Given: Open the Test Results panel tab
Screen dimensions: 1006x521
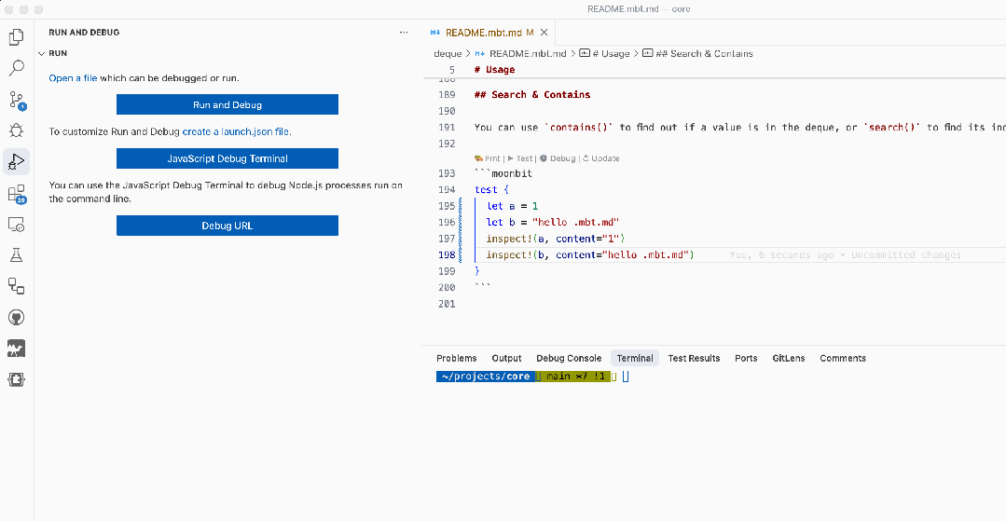Looking at the screenshot, I should [x=694, y=358].
